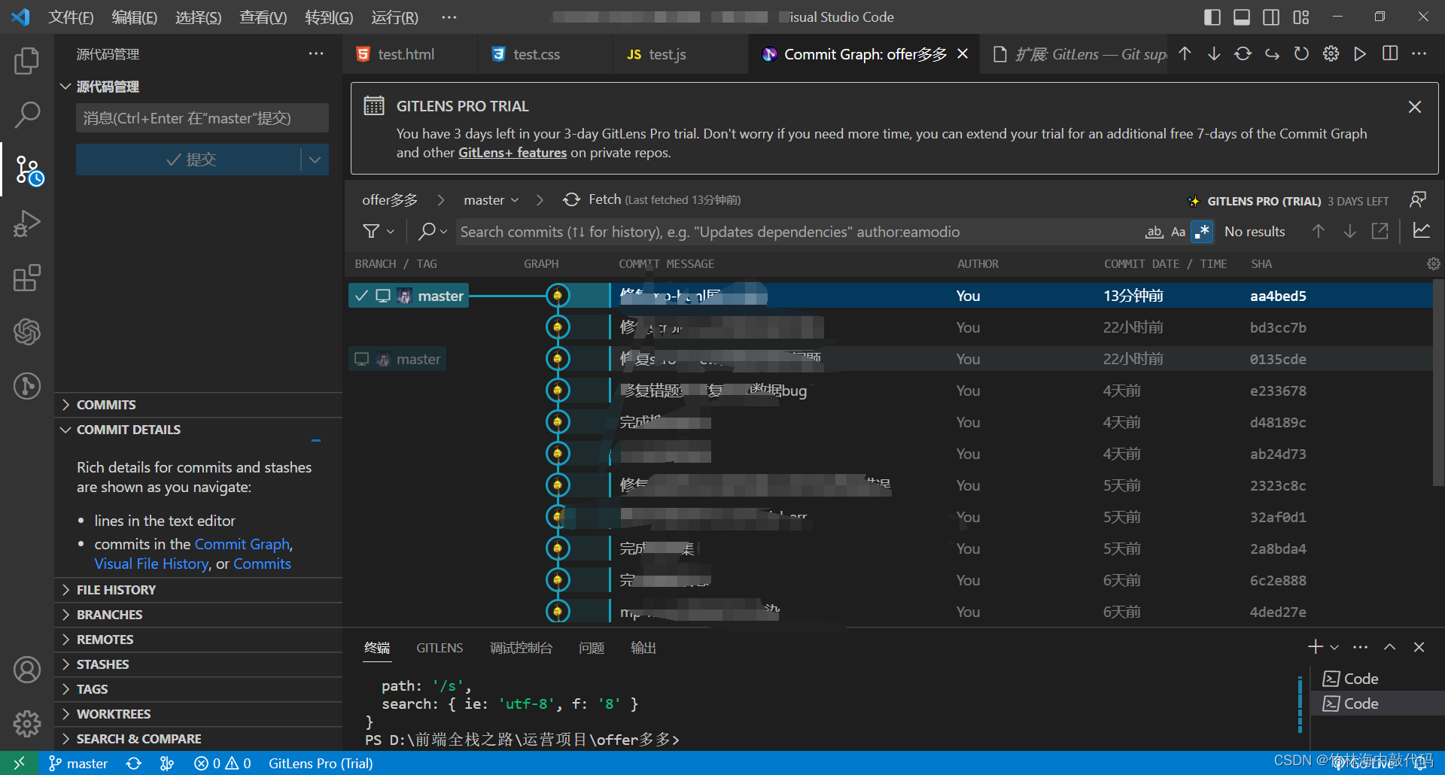The width and height of the screenshot is (1445, 775).
Task: Click the GitLens settings gear in editor toolbar
Action: point(1331,53)
